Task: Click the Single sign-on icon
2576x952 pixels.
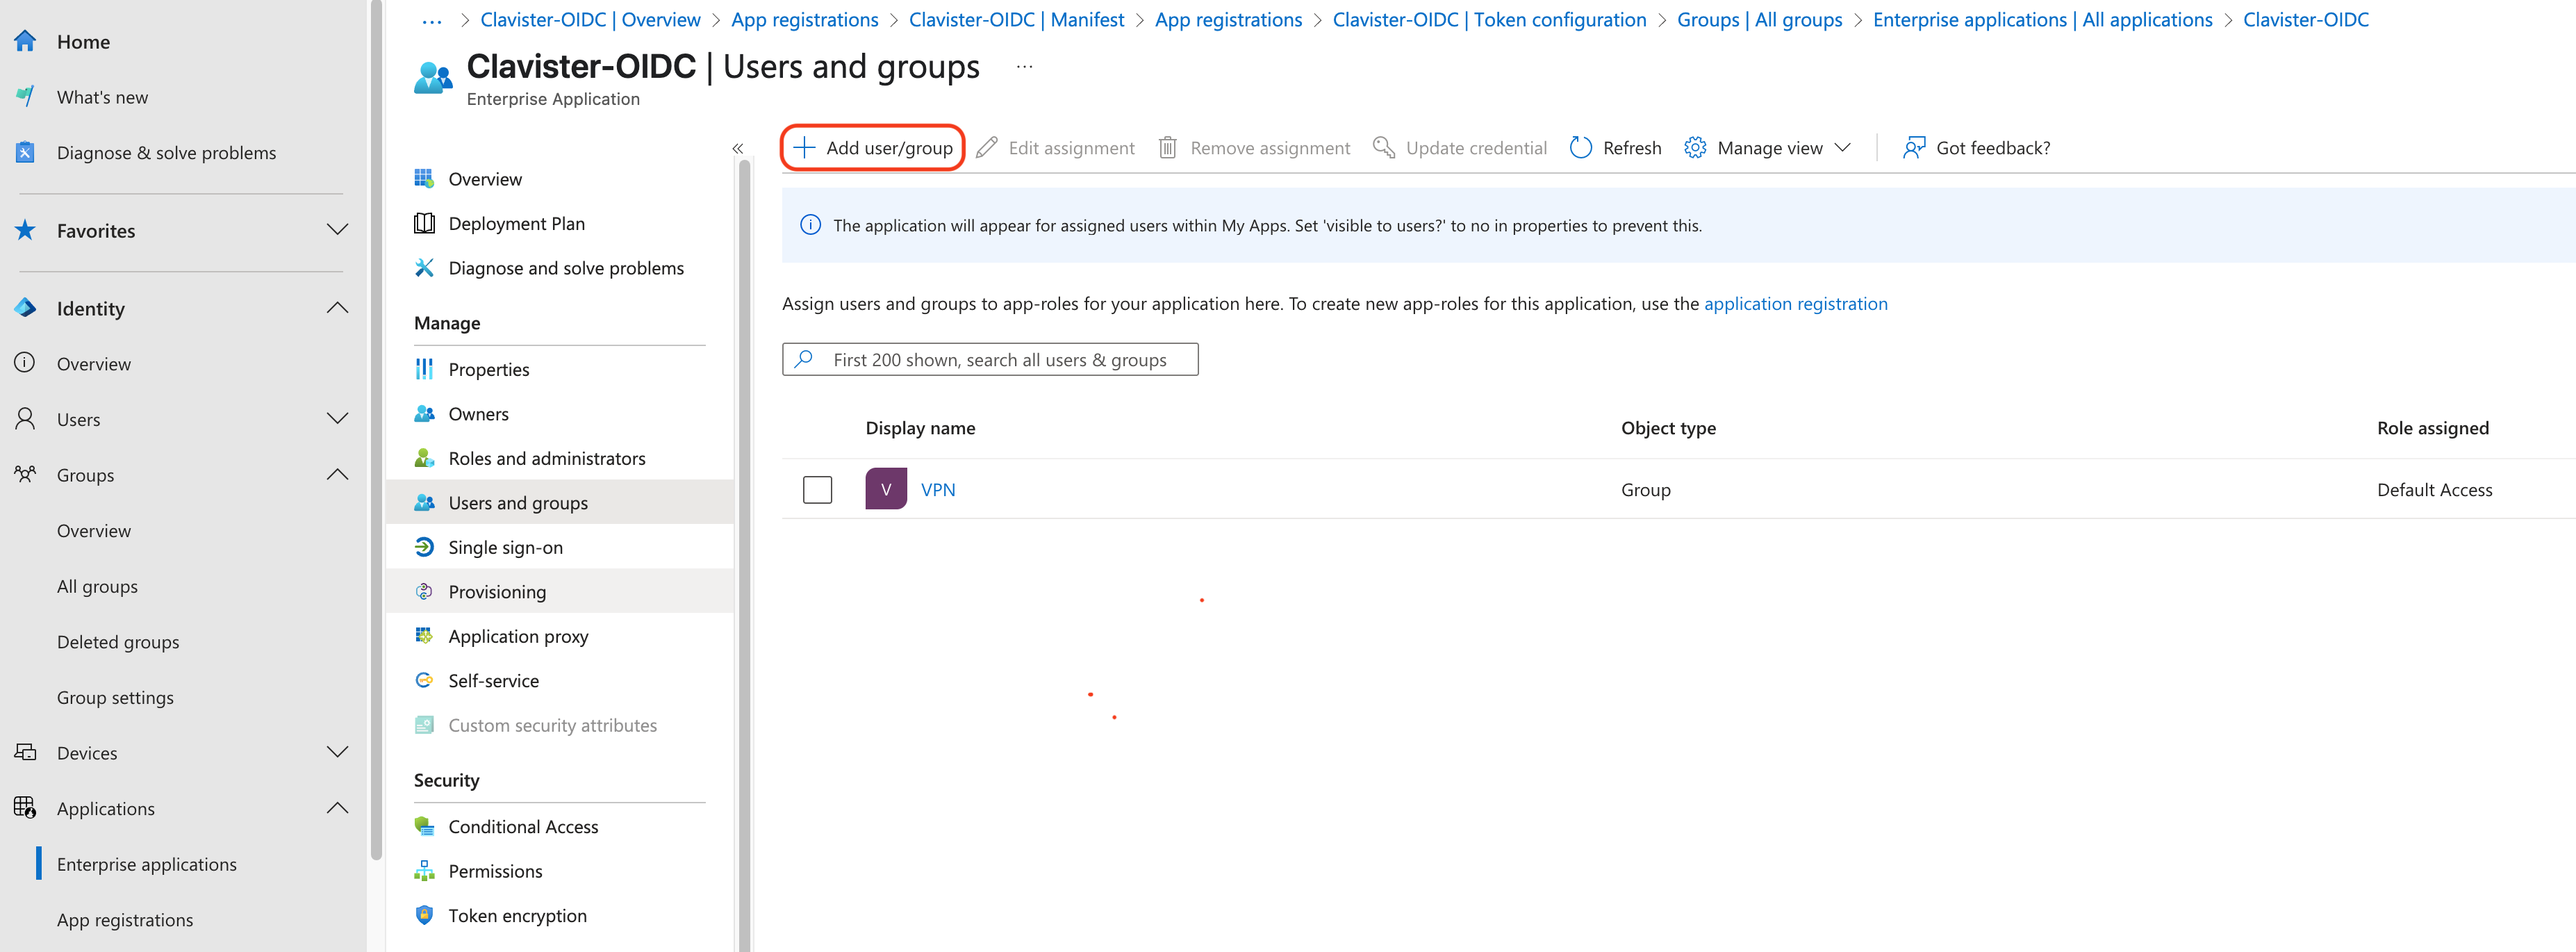Action: (424, 547)
